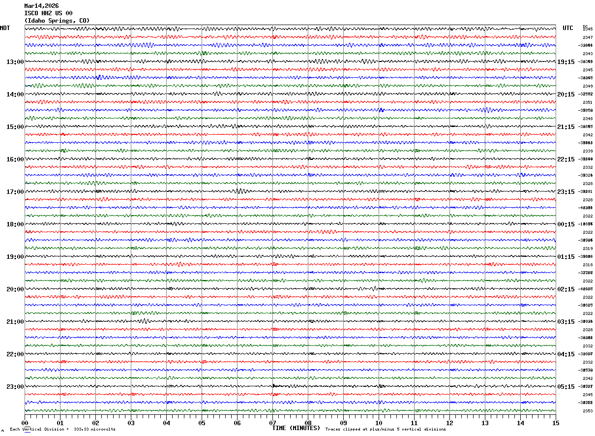Viewport: 595px width, 436px height.
Task: Click minute tick label '06' on time axis
Action: 237,423
